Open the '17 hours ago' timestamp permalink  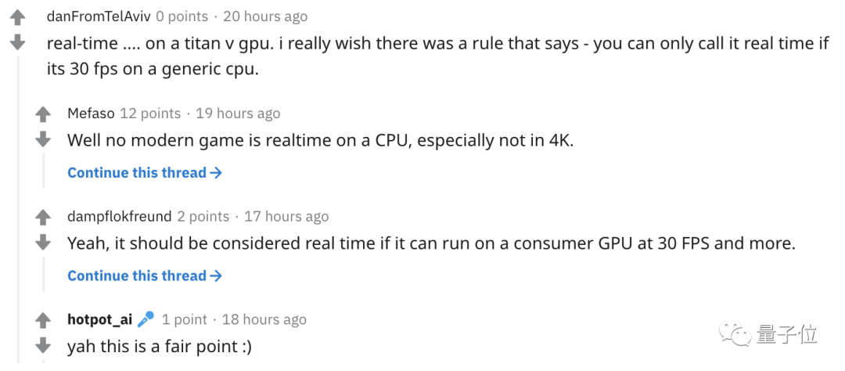click(x=286, y=217)
